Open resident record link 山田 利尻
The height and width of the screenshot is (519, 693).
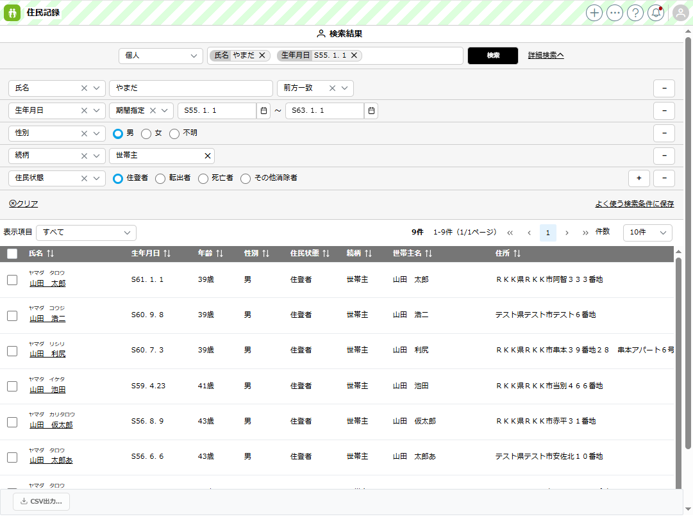(x=47, y=354)
